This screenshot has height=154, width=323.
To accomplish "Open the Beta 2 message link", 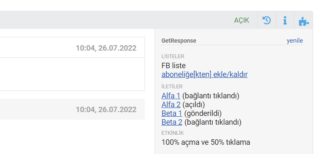I will [x=172, y=122].
